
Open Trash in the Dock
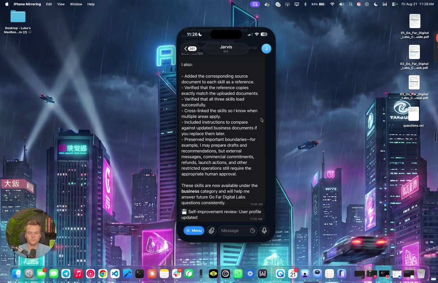click(421, 274)
